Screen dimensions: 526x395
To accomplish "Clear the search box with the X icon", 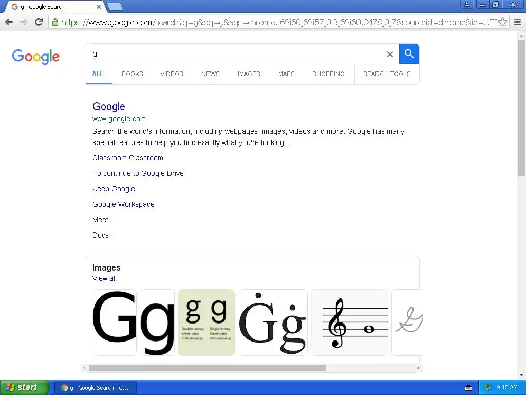I will click(390, 54).
